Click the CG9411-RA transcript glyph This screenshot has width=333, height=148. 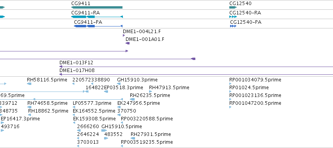pyautogui.click(x=97, y=17)
